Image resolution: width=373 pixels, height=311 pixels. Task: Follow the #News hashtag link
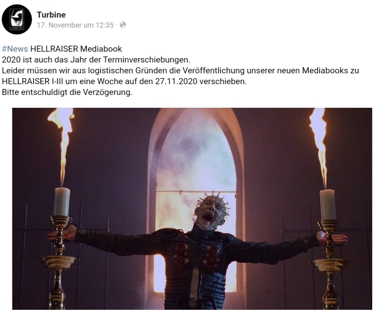pos(15,48)
